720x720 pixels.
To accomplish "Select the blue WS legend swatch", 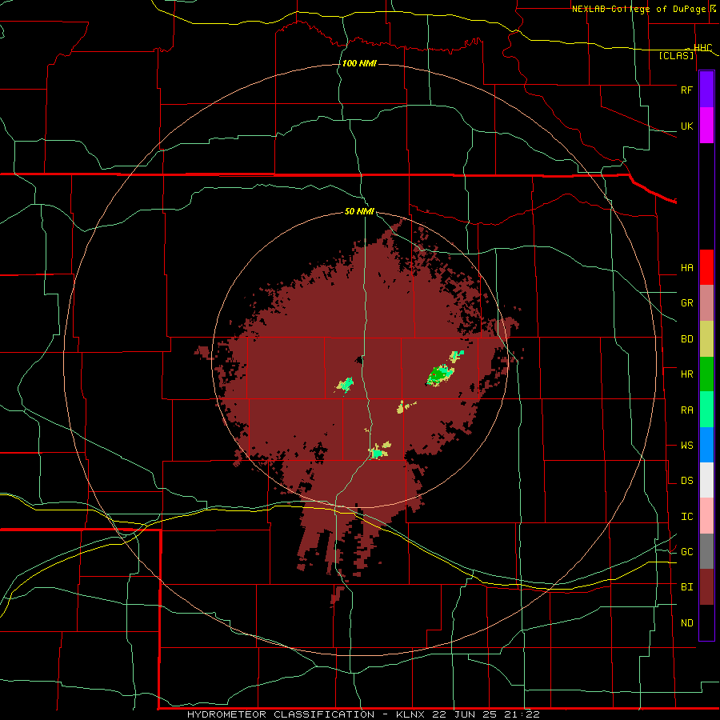I will [706, 445].
